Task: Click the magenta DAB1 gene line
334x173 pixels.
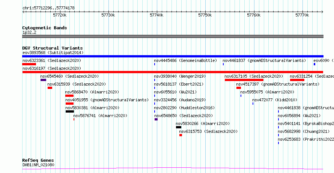Action: point(173,168)
